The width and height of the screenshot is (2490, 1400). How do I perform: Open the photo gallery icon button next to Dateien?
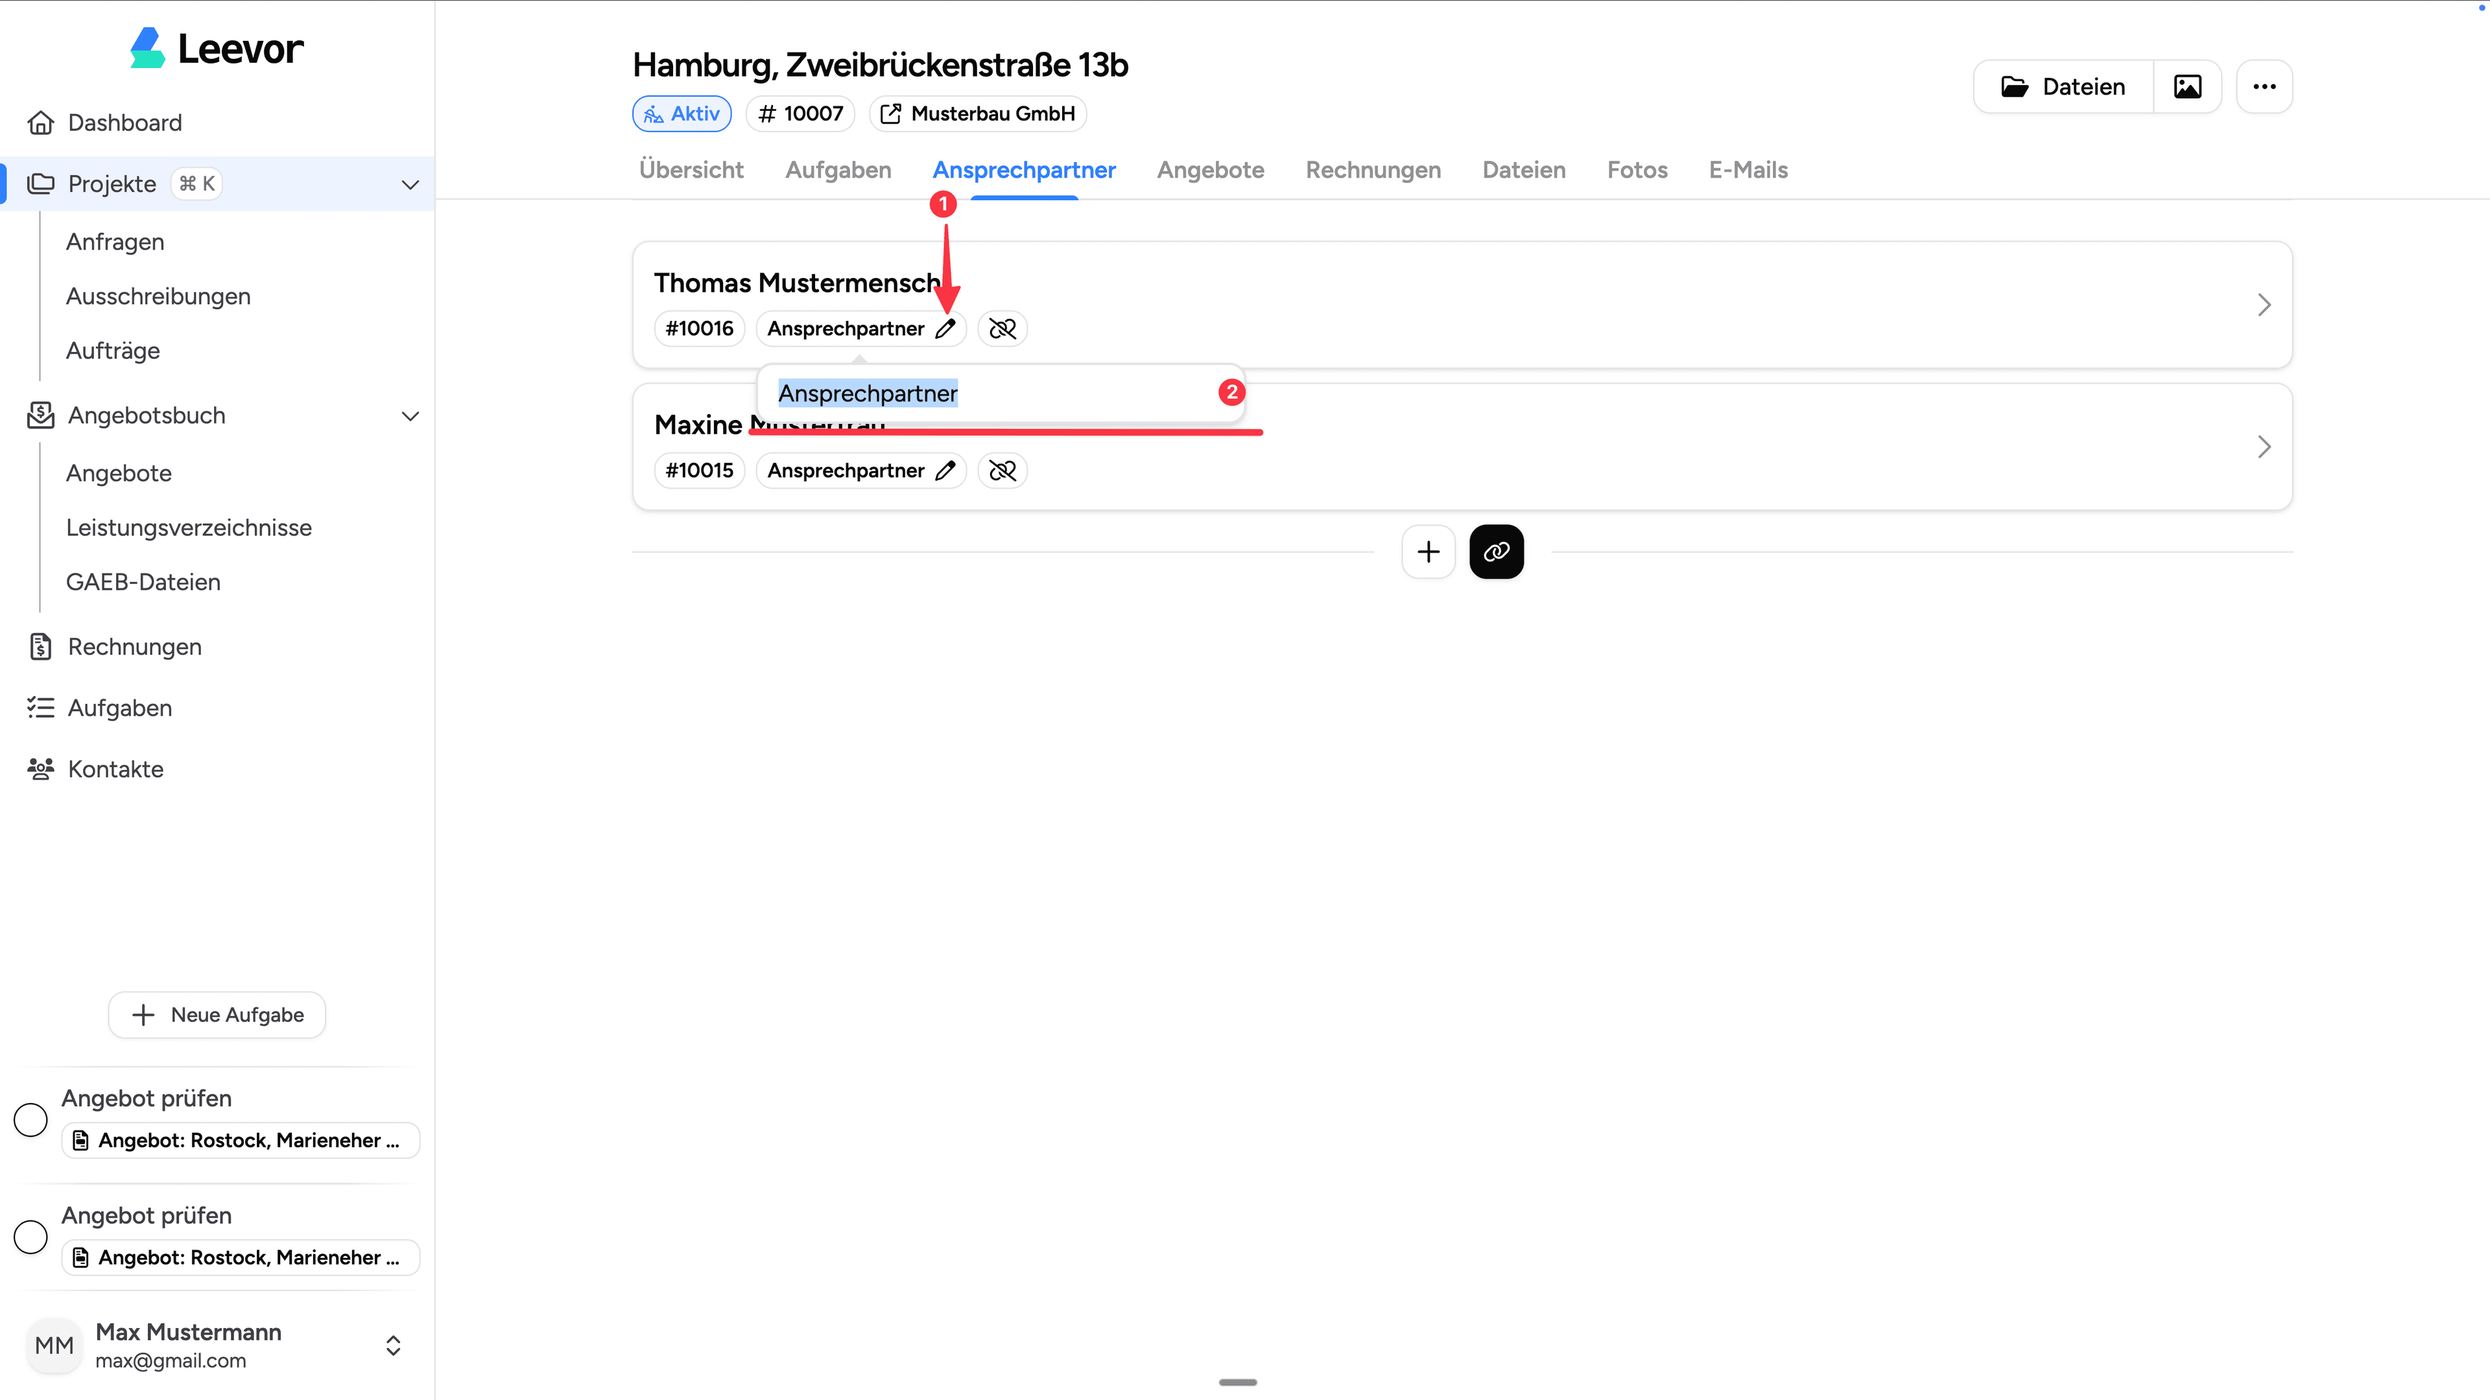[2187, 86]
